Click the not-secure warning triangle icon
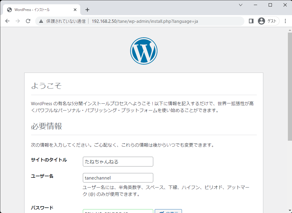 pos(41,21)
